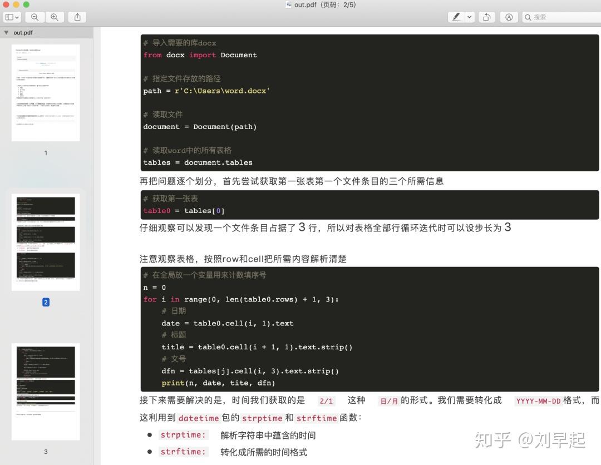601x465 pixels.
Task: Click the highlighted page number 2 label
Action: coord(46,302)
